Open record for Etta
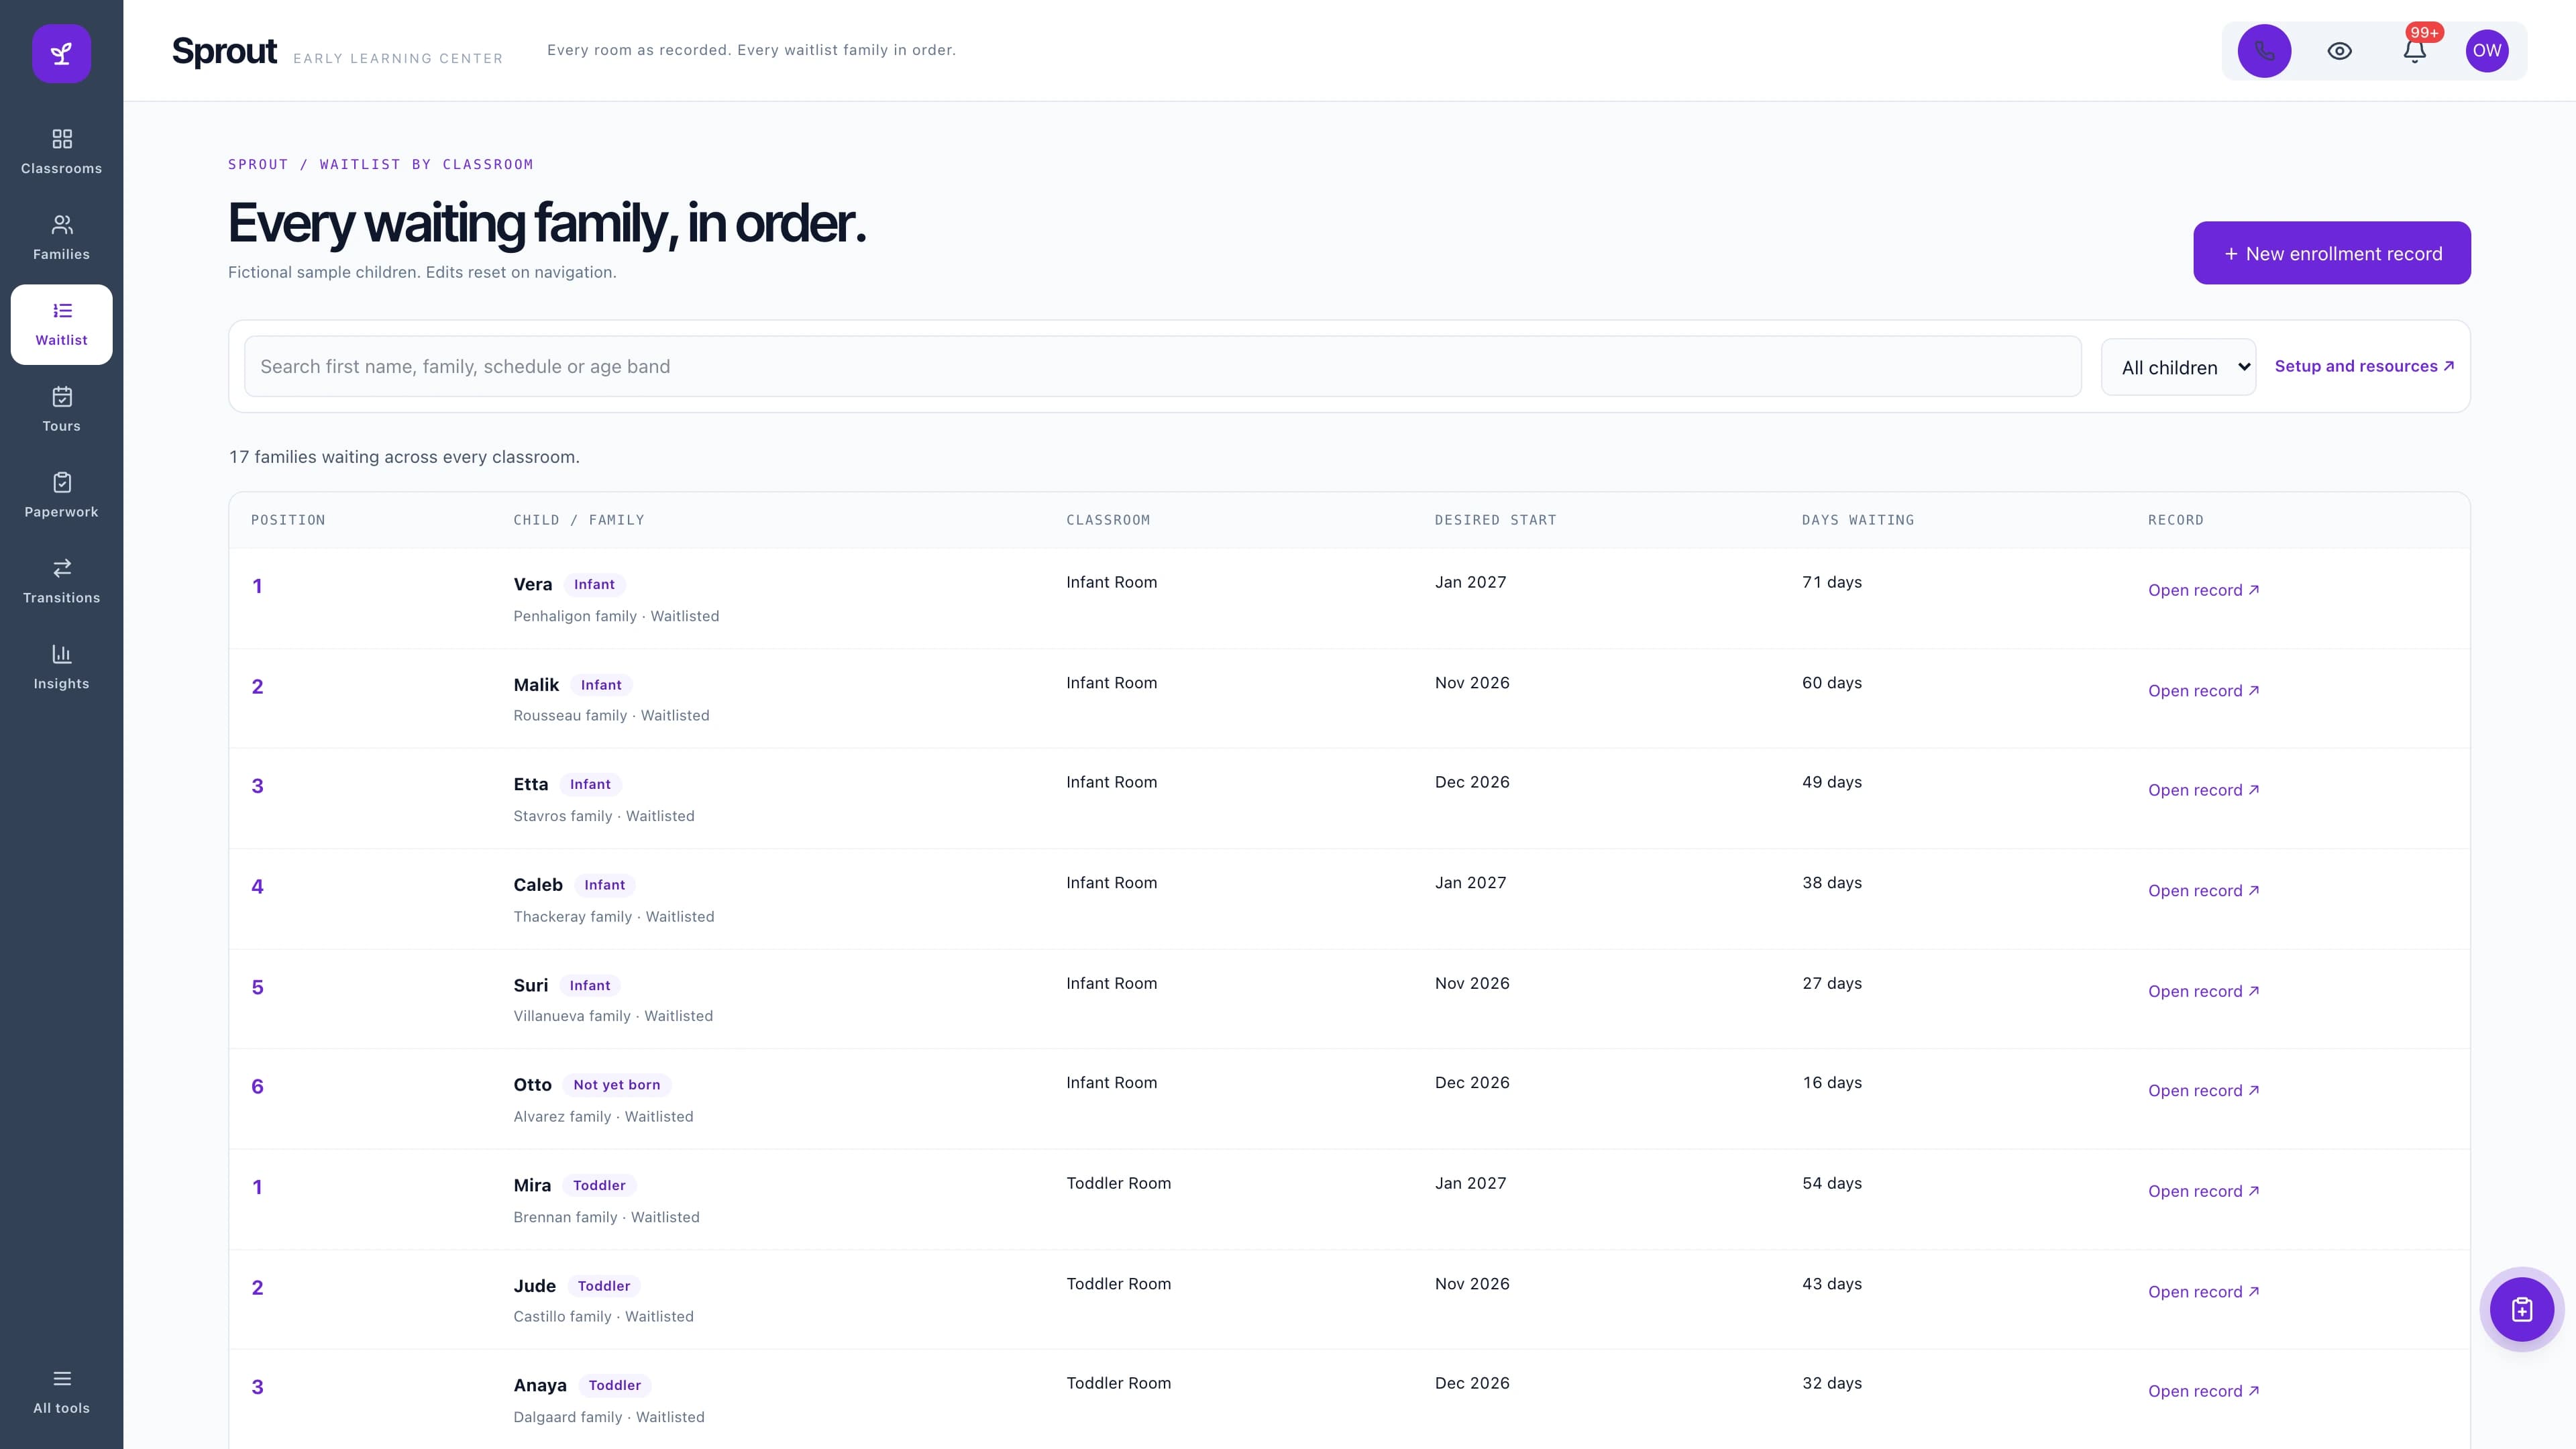The width and height of the screenshot is (2576, 1449). [2203, 790]
